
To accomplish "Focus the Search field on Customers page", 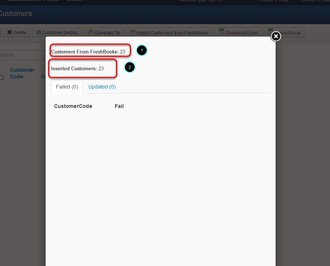I will (x=22, y=55).
